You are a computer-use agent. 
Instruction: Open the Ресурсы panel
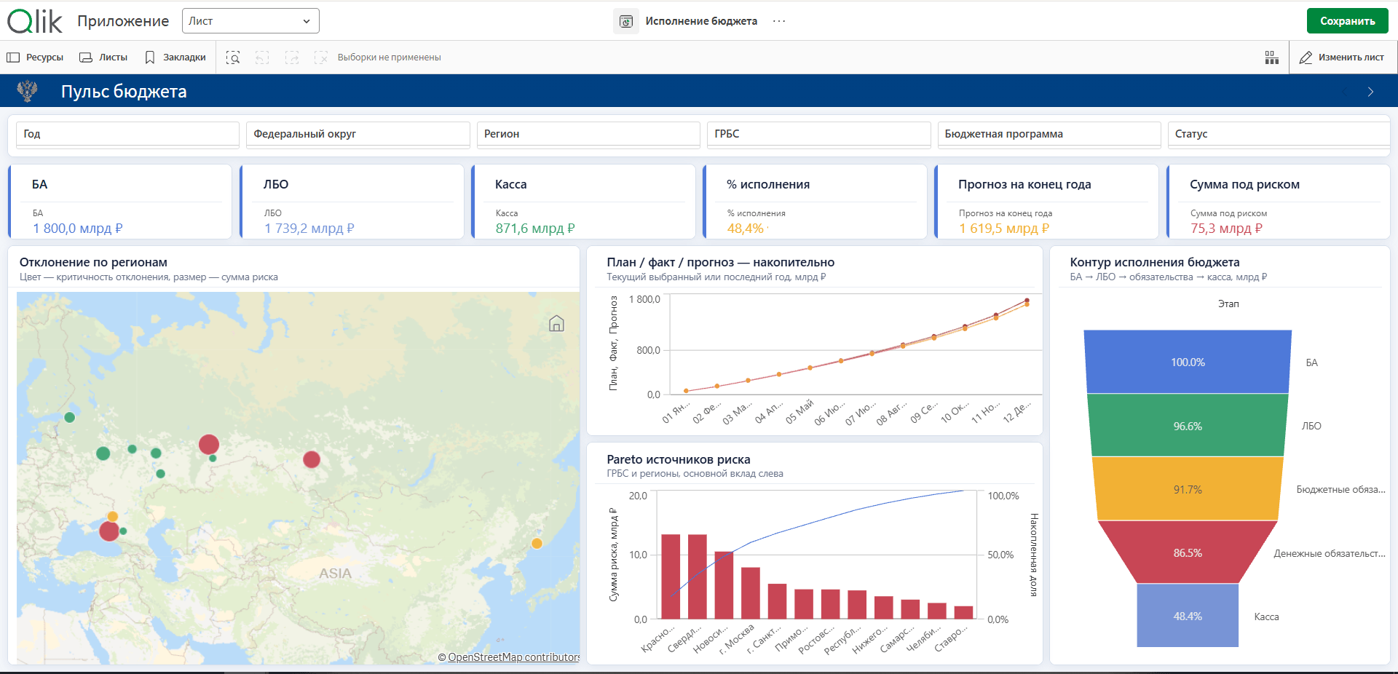35,58
